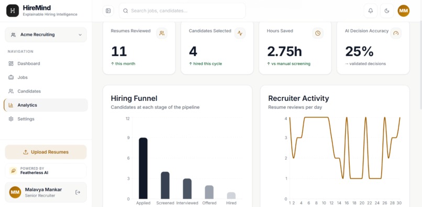The image size is (422, 207).
Task: Click the Screened bar in funnel
Action: (x=165, y=185)
